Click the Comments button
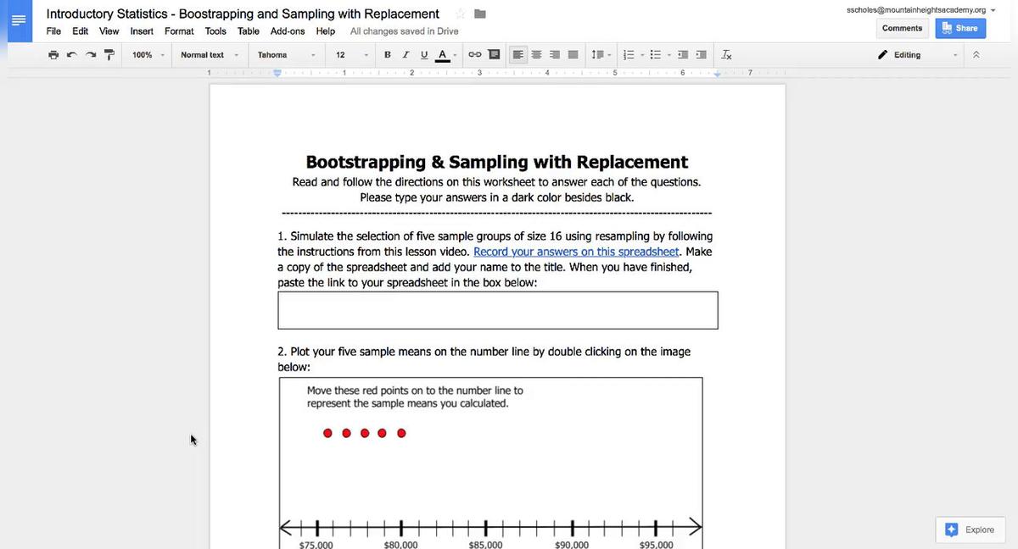 pos(902,28)
